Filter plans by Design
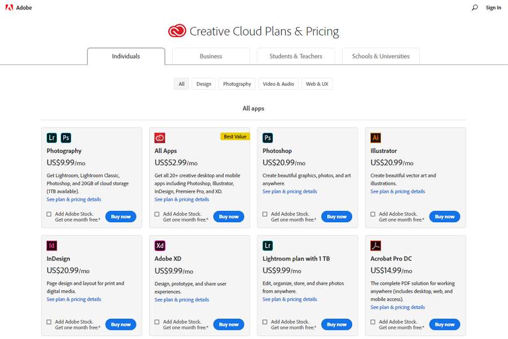Screen dimensions: 508x339 204,84
